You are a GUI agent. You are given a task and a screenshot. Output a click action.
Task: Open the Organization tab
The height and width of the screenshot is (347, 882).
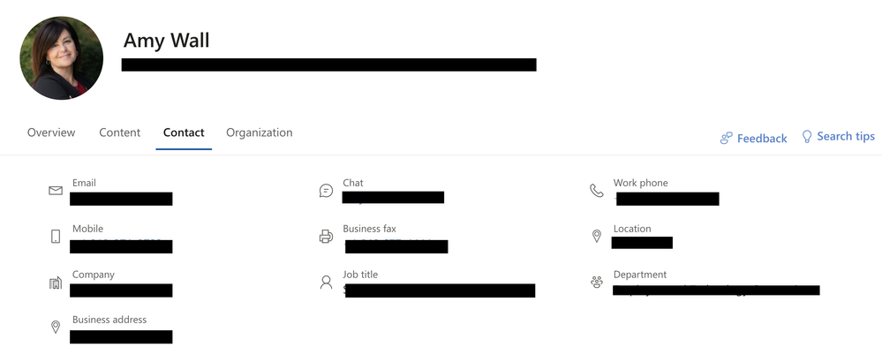(x=260, y=132)
